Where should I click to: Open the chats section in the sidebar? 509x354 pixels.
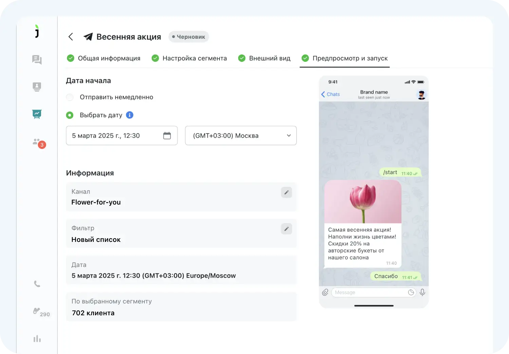click(37, 59)
